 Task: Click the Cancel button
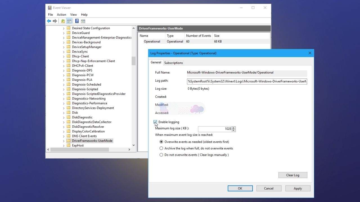[x=269, y=189]
